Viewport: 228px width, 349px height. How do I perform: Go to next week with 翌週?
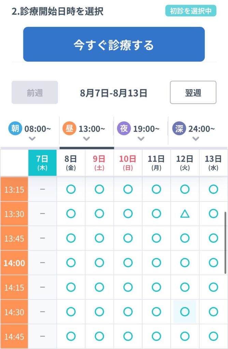coord(193,92)
